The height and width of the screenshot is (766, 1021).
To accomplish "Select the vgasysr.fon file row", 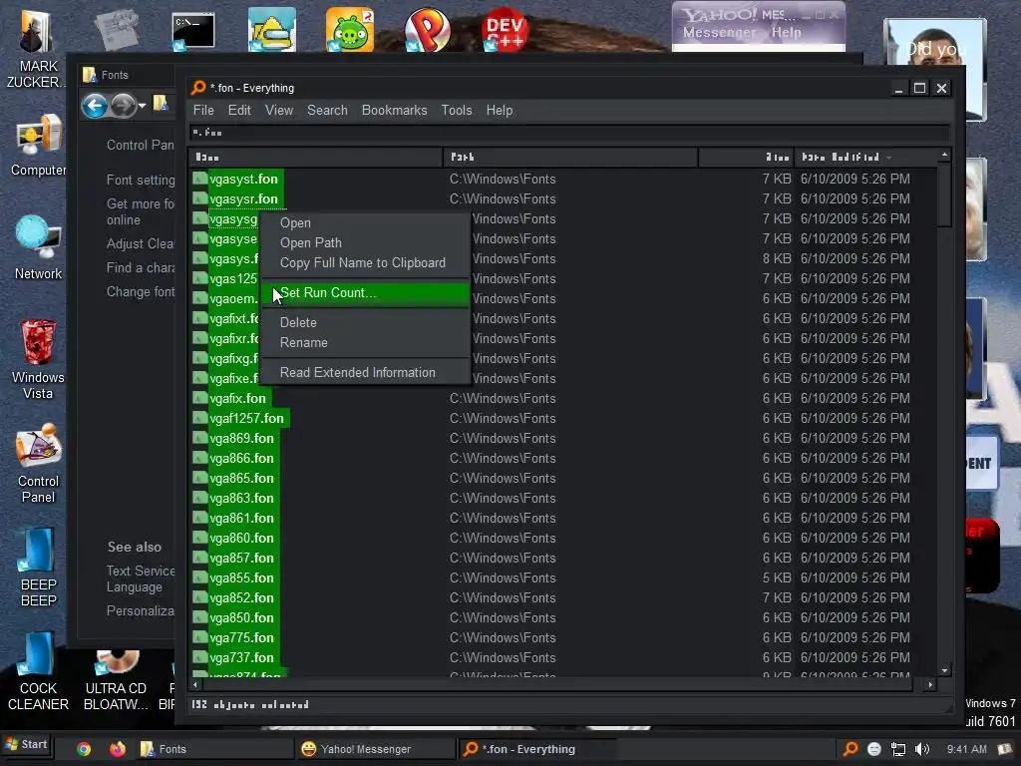I will 564,198.
